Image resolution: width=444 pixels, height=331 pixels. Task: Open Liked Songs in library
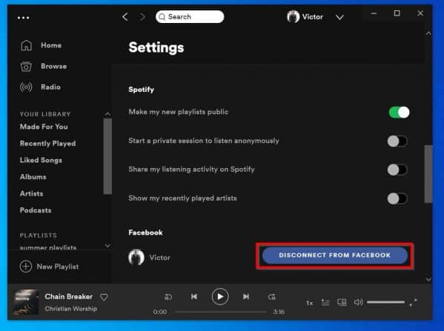coord(41,160)
